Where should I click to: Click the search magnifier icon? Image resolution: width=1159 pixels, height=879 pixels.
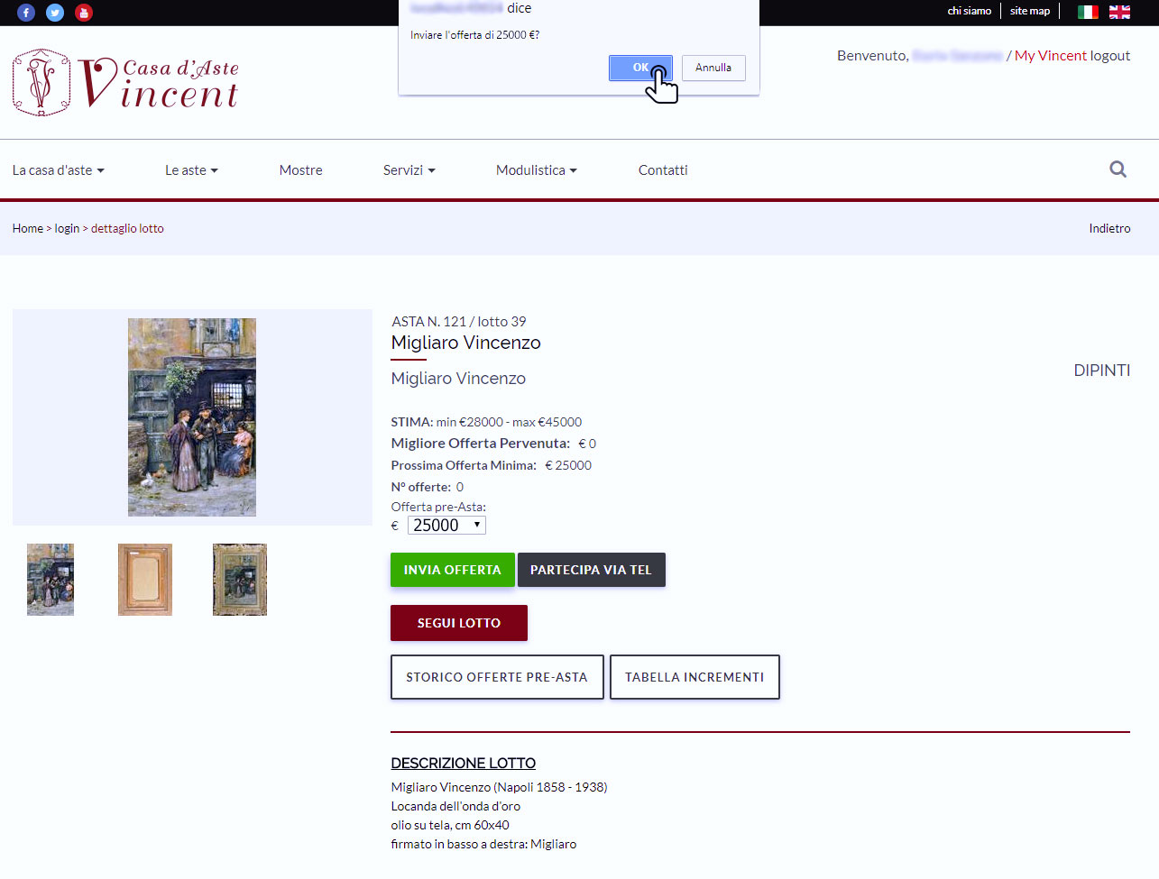point(1118,169)
